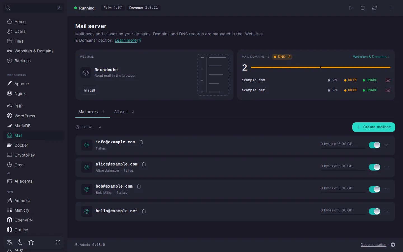Expand the bob@example.com mailbox row
403x252 pixels.
coord(386,189)
